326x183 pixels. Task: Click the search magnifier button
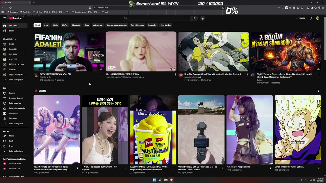pyautogui.click(x=194, y=18)
